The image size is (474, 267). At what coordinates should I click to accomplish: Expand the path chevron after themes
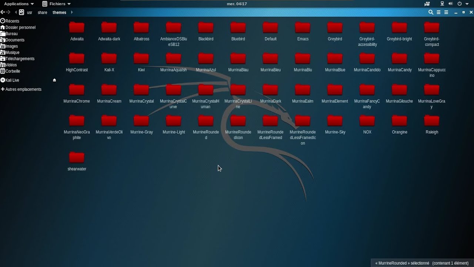point(72,12)
